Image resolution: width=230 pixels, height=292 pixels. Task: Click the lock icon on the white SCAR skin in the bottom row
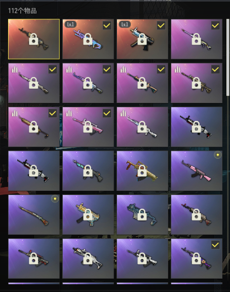88,258
